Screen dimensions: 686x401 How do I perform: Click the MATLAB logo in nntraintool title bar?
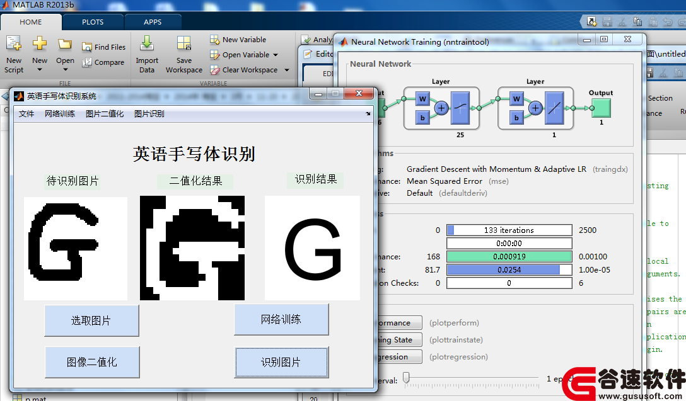tap(344, 42)
